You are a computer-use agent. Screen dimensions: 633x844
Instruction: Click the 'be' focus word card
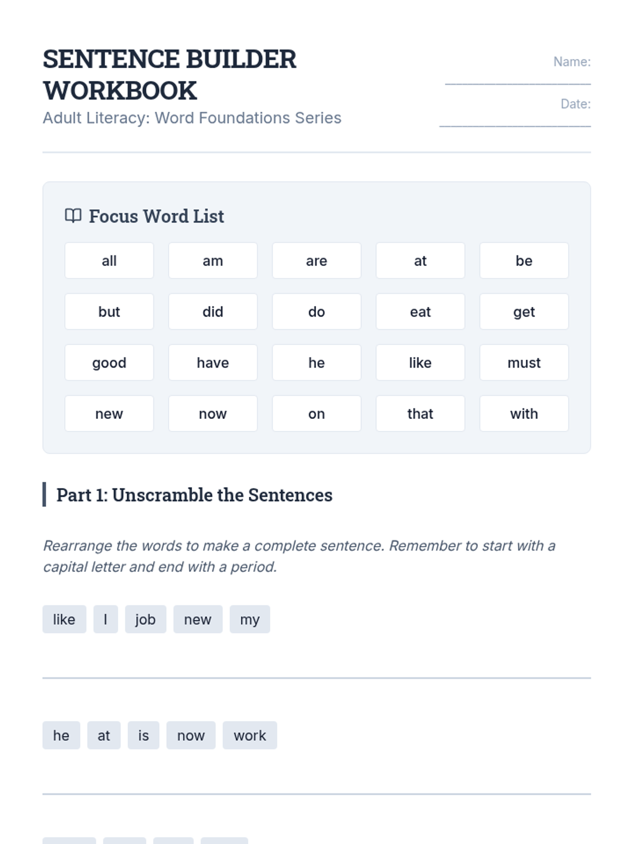pos(524,261)
